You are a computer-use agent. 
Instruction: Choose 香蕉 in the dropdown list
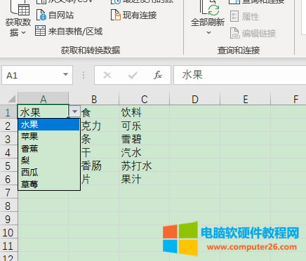tap(49, 149)
